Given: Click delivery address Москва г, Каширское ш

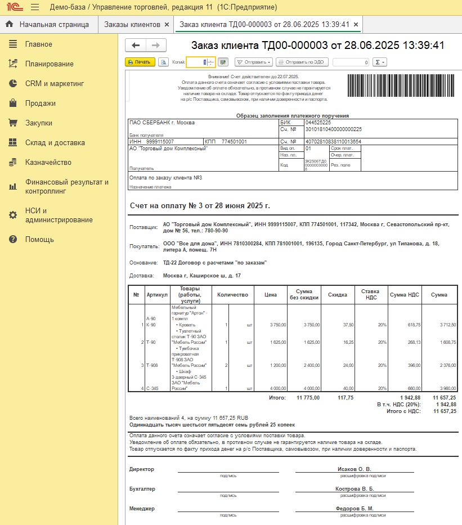Looking at the screenshot, I should pos(202,276).
